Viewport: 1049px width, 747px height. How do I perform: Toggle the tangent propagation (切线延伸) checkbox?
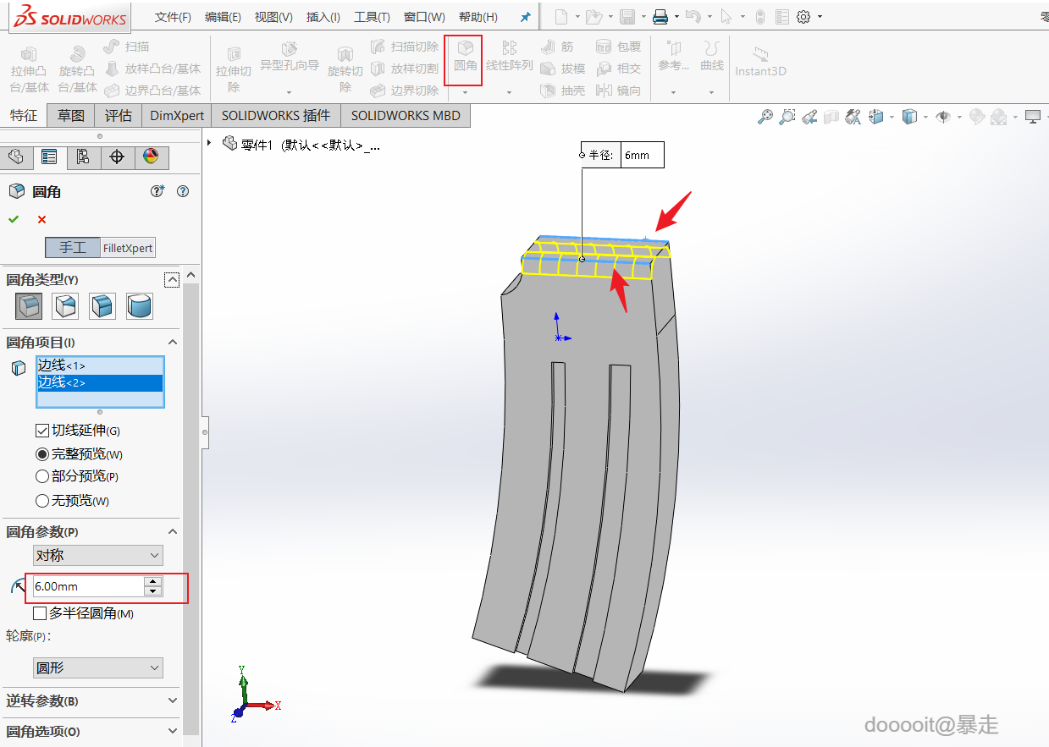42,431
